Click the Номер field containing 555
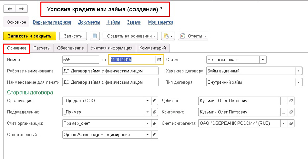This screenshot has width=308, height=159. click(80, 60)
